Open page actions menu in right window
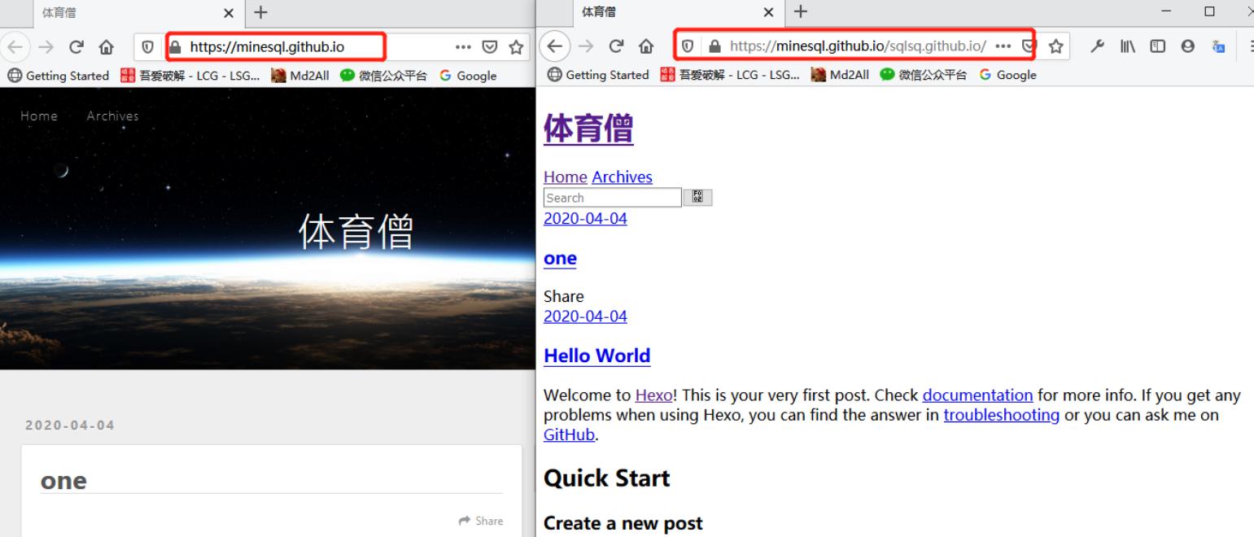 click(x=1003, y=47)
